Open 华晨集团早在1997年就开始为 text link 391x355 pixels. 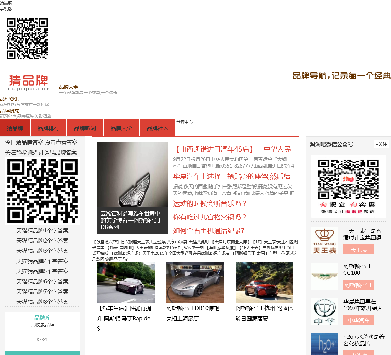point(363,305)
